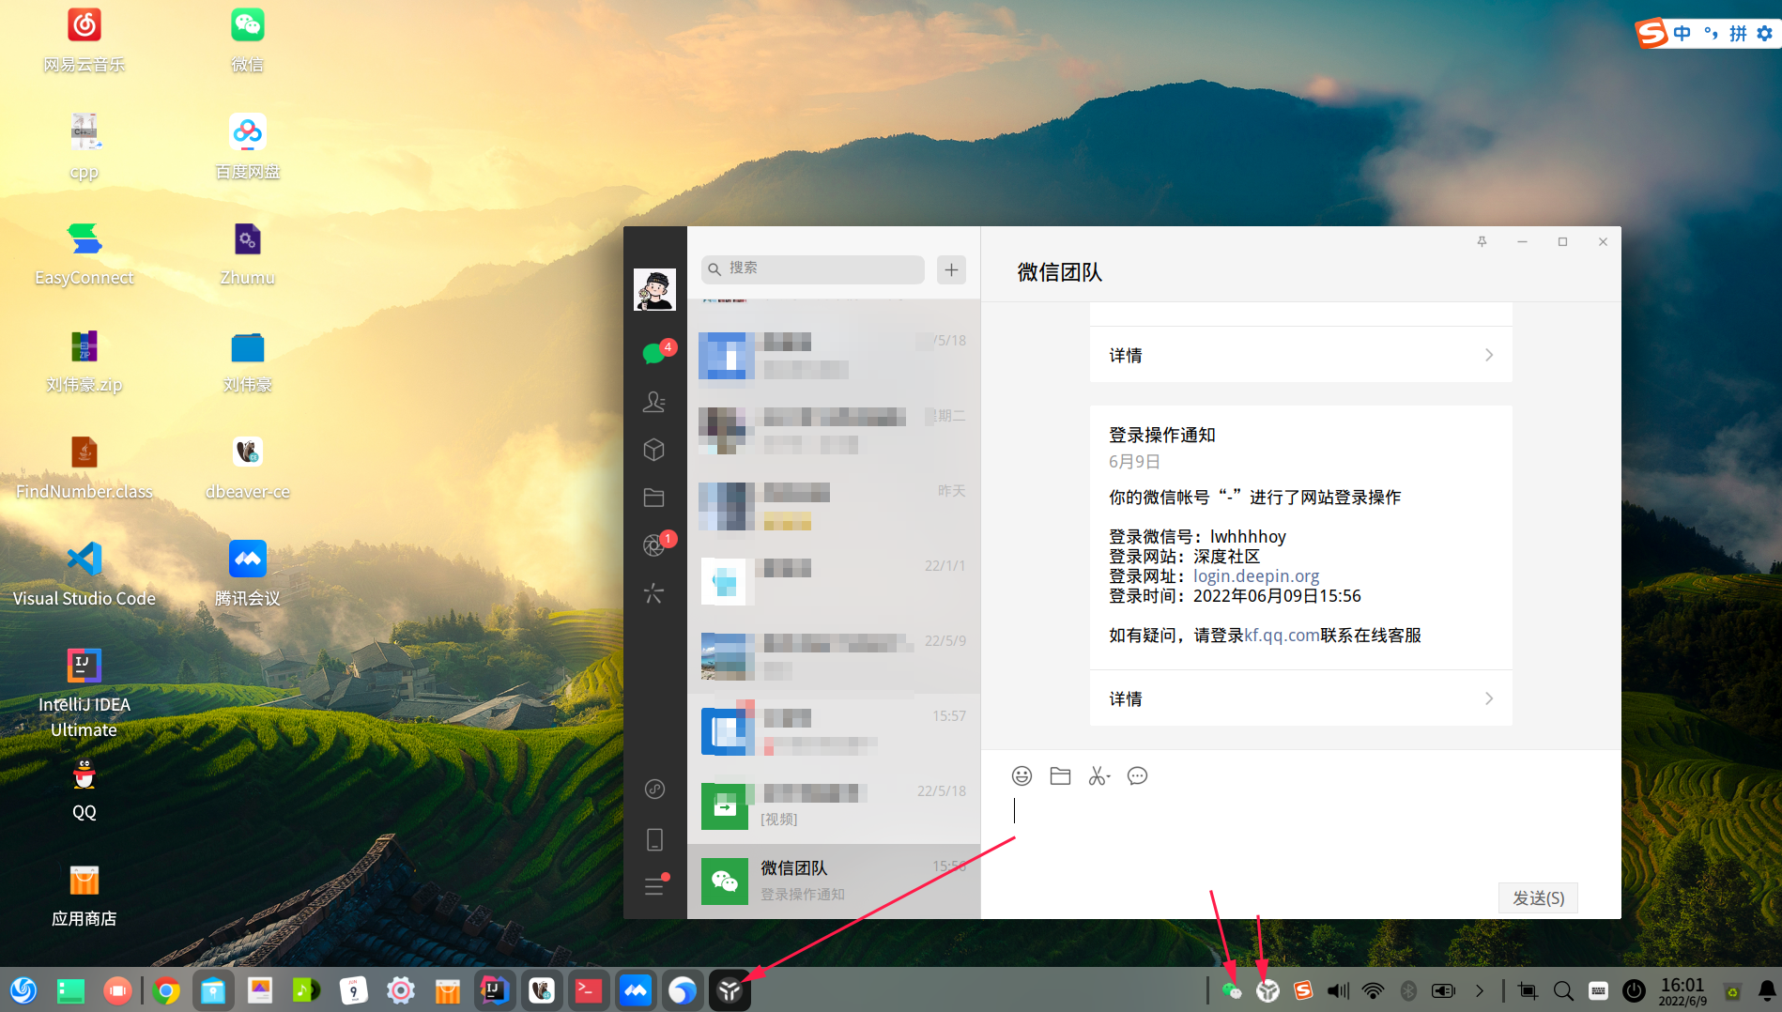Open the 应用商店 desktop icon
Screen dimensions: 1782x1012
(84, 897)
